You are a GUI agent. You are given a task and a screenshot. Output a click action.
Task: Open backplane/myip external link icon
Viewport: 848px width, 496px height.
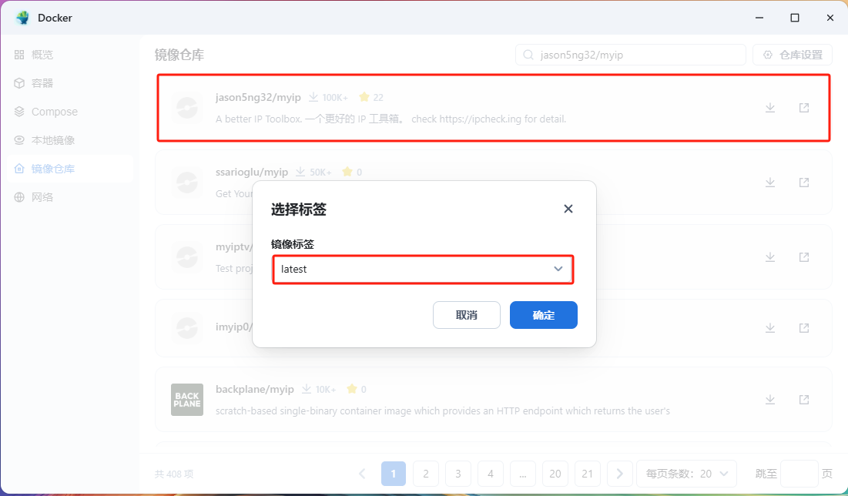click(804, 400)
